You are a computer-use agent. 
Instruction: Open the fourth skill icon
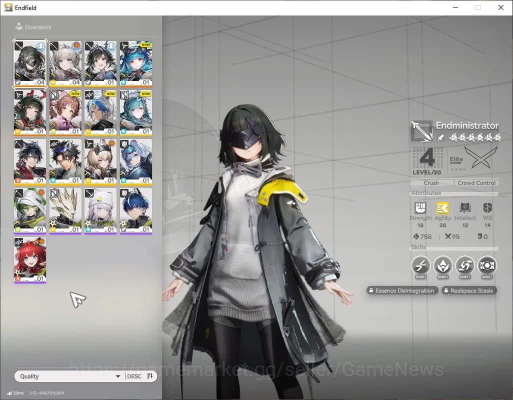pos(487,265)
